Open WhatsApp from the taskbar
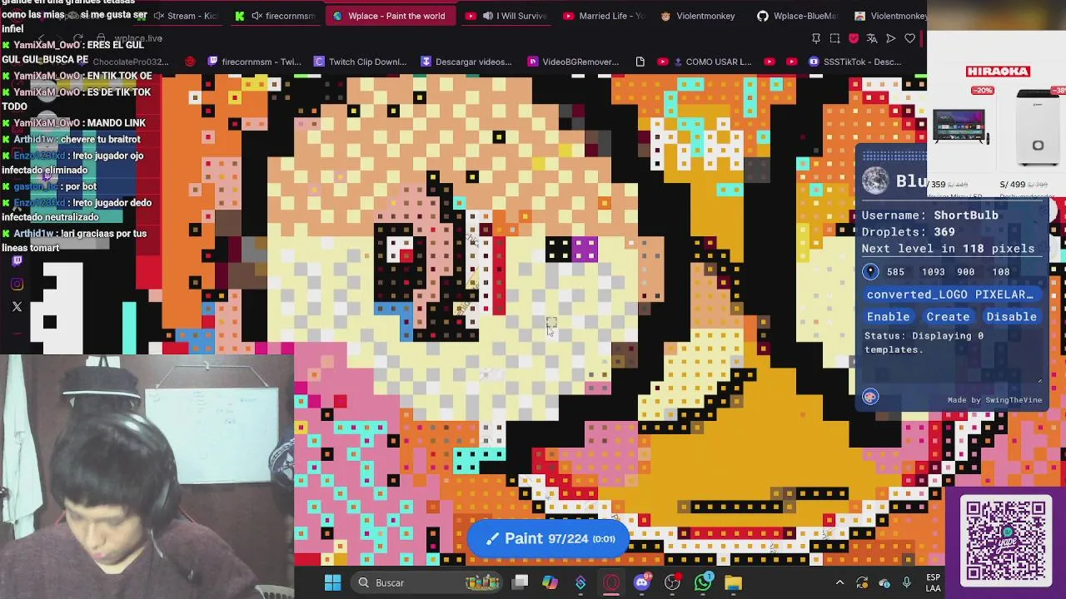 (x=703, y=582)
